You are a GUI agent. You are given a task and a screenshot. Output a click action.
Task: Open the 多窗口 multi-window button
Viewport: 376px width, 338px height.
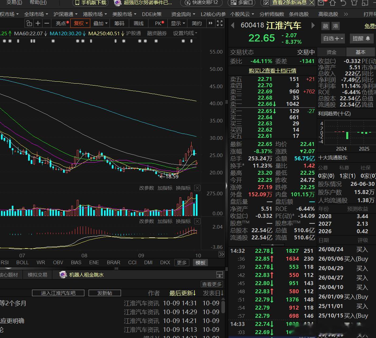click(x=242, y=3)
